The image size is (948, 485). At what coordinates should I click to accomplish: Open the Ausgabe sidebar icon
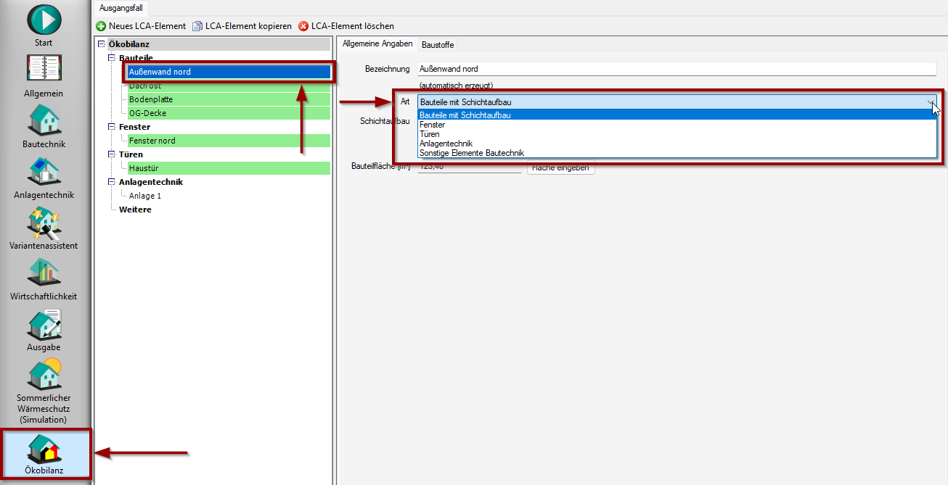pos(44,324)
